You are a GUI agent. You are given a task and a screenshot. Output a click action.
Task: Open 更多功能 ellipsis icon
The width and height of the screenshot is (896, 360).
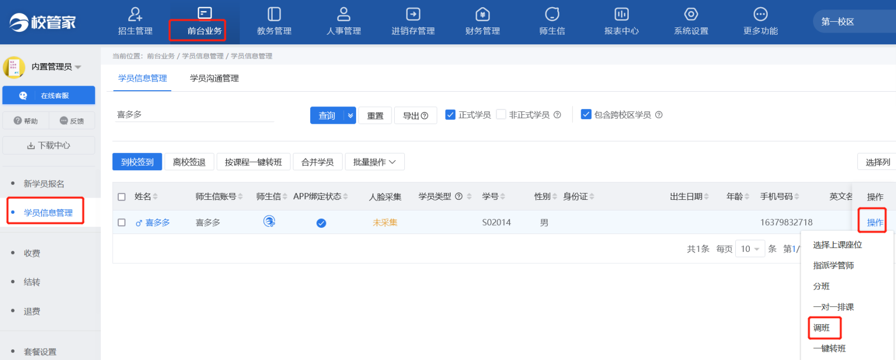pyautogui.click(x=760, y=14)
